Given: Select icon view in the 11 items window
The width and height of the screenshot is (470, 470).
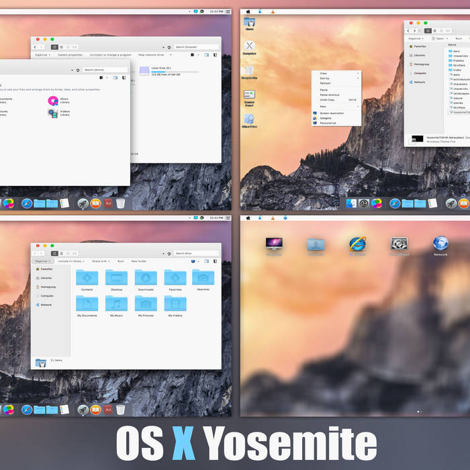Looking at the screenshot, I should click(54, 253).
